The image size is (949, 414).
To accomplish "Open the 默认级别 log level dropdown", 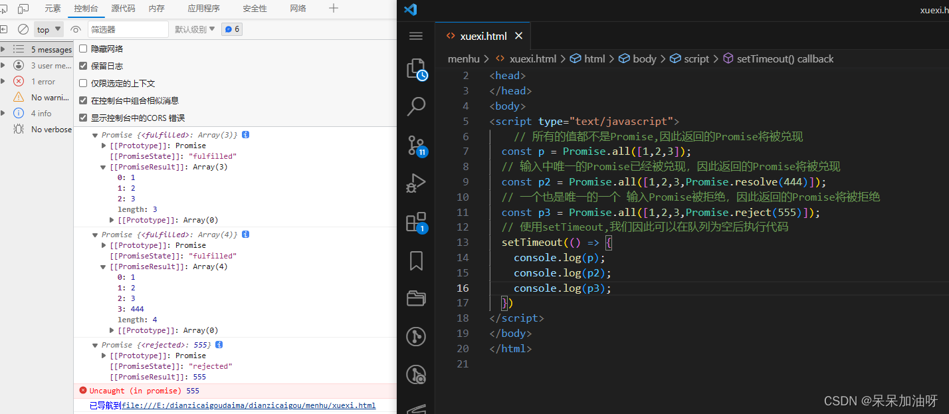I will coord(195,29).
